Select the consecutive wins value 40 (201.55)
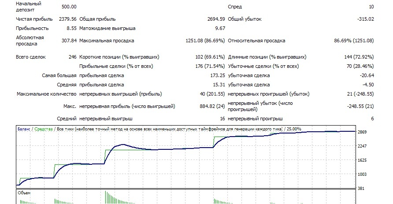 pyautogui.click(x=212, y=94)
